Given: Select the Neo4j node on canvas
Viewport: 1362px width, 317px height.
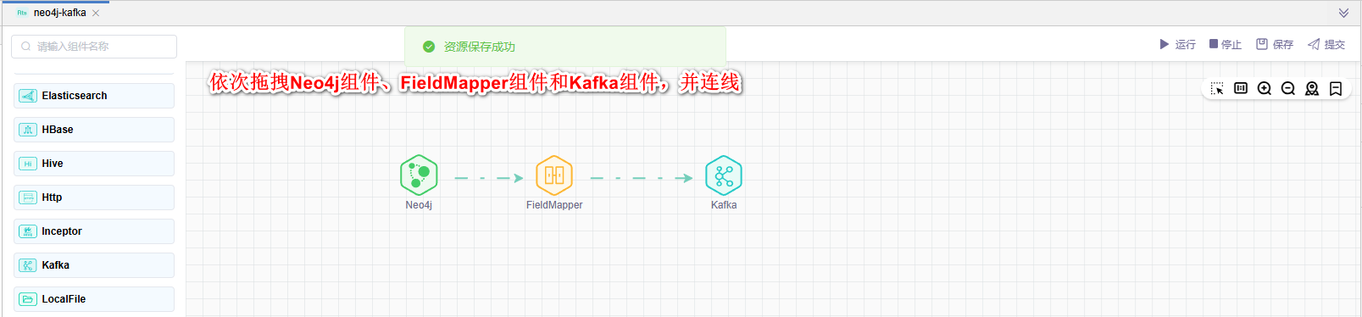Looking at the screenshot, I should pos(419,175).
